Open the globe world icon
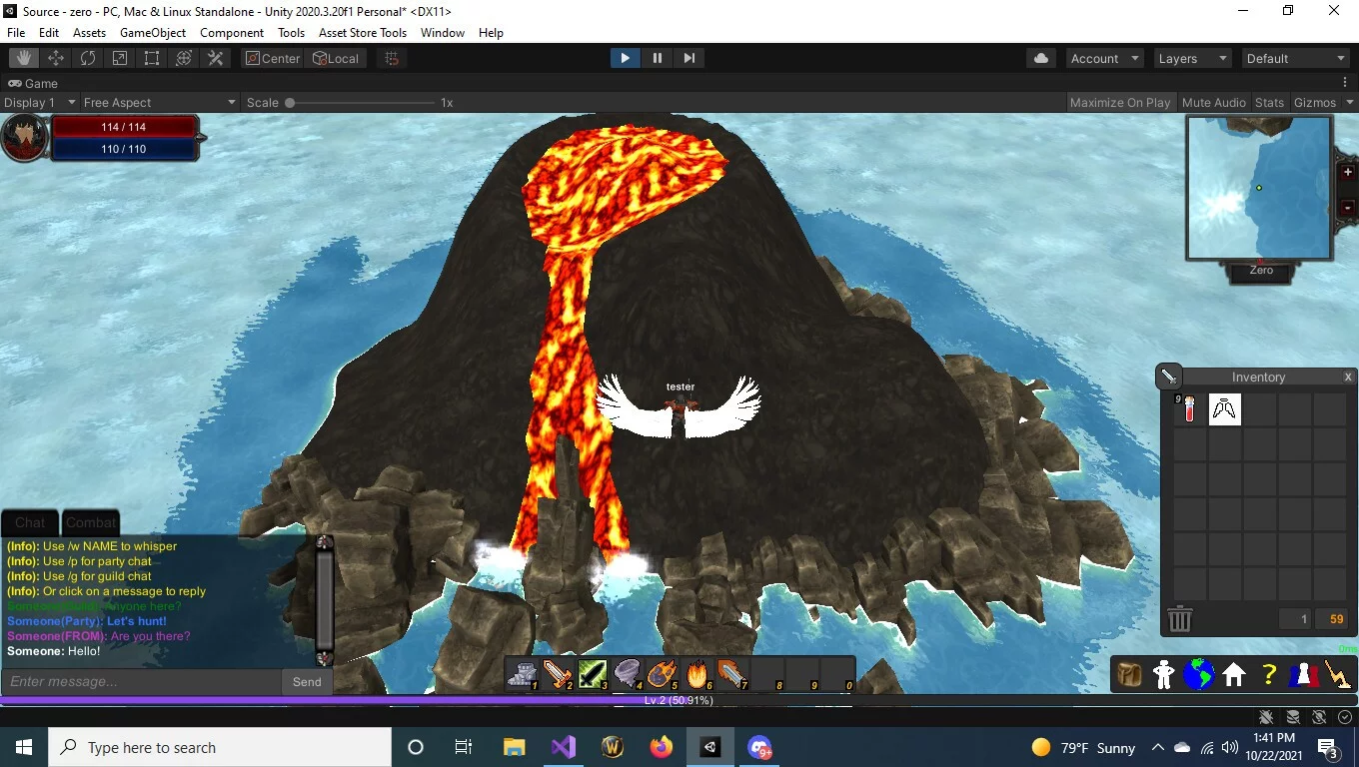This screenshot has height=767, width=1359. [1198, 675]
